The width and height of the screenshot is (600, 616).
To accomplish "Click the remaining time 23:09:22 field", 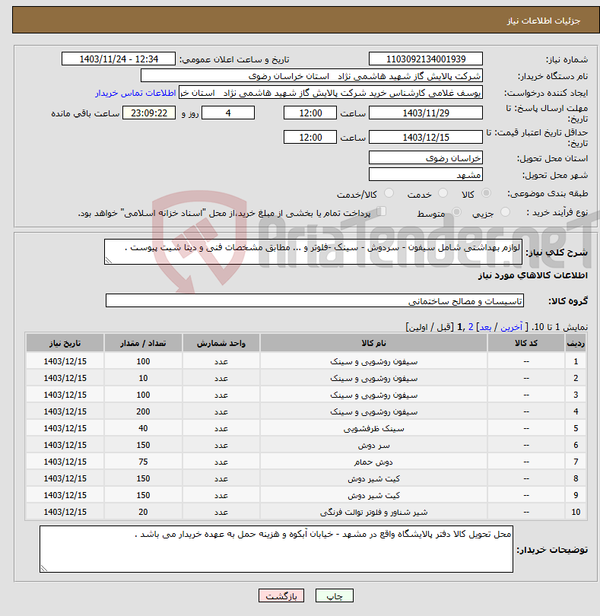I will [x=149, y=113].
